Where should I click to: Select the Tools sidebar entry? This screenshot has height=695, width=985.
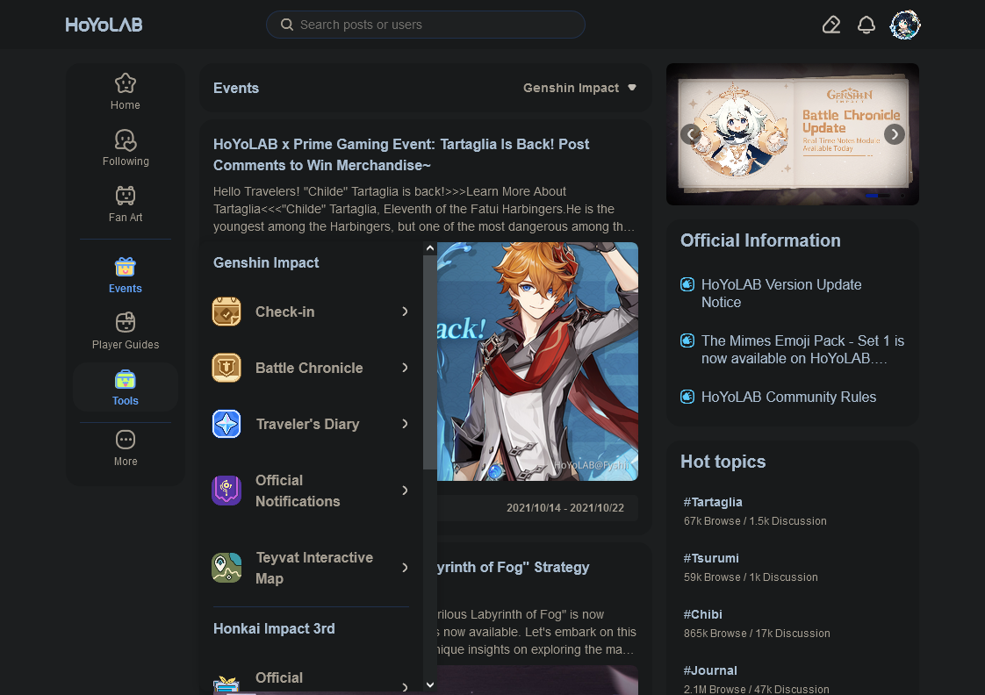click(125, 387)
